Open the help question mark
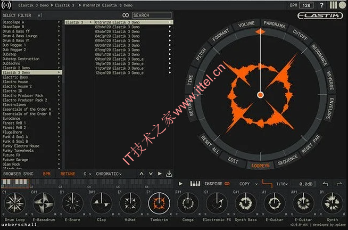Image resolution: width=348 pixels, height=230 pixels. pyautogui.click(x=321, y=5)
